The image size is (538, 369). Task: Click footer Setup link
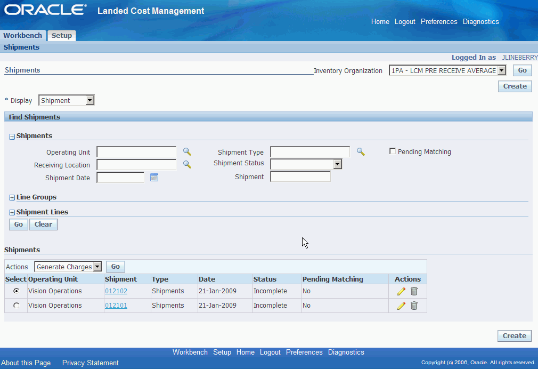pos(222,352)
